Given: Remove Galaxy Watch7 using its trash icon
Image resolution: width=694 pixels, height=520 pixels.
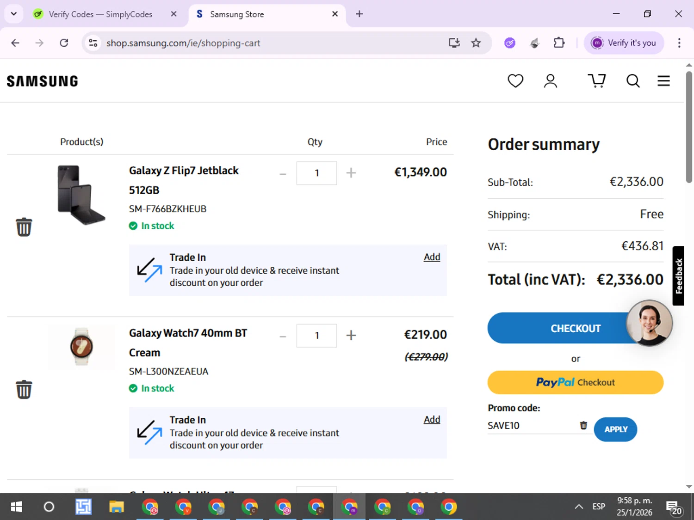Looking at the screenshot, I should [x=24, y=390].
